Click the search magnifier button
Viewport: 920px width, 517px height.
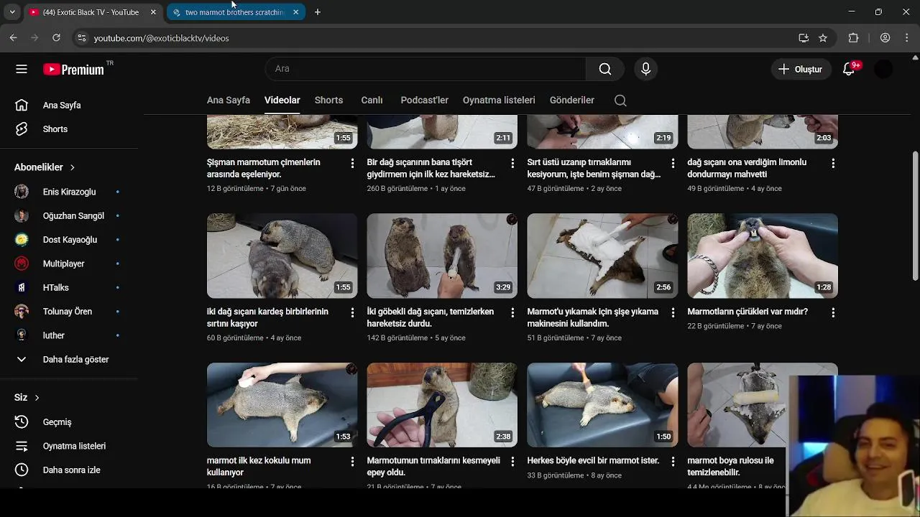[x=605, y=69]
